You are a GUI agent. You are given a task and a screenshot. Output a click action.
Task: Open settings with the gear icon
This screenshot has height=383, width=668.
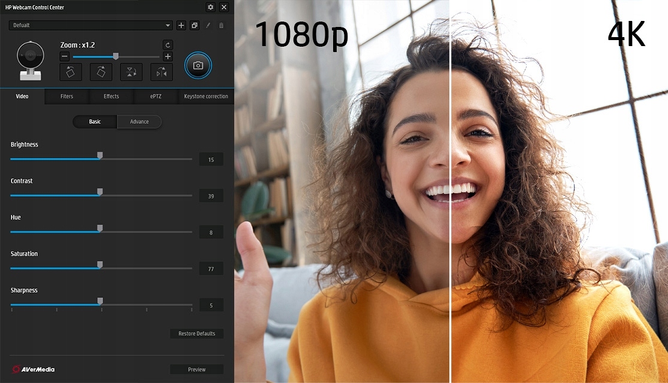pos(210,7)
